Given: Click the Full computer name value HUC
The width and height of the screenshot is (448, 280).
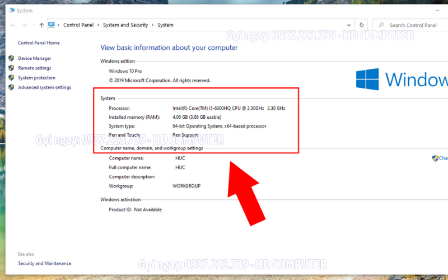Looking at the screenshot, I should click(x=180, y=167).
